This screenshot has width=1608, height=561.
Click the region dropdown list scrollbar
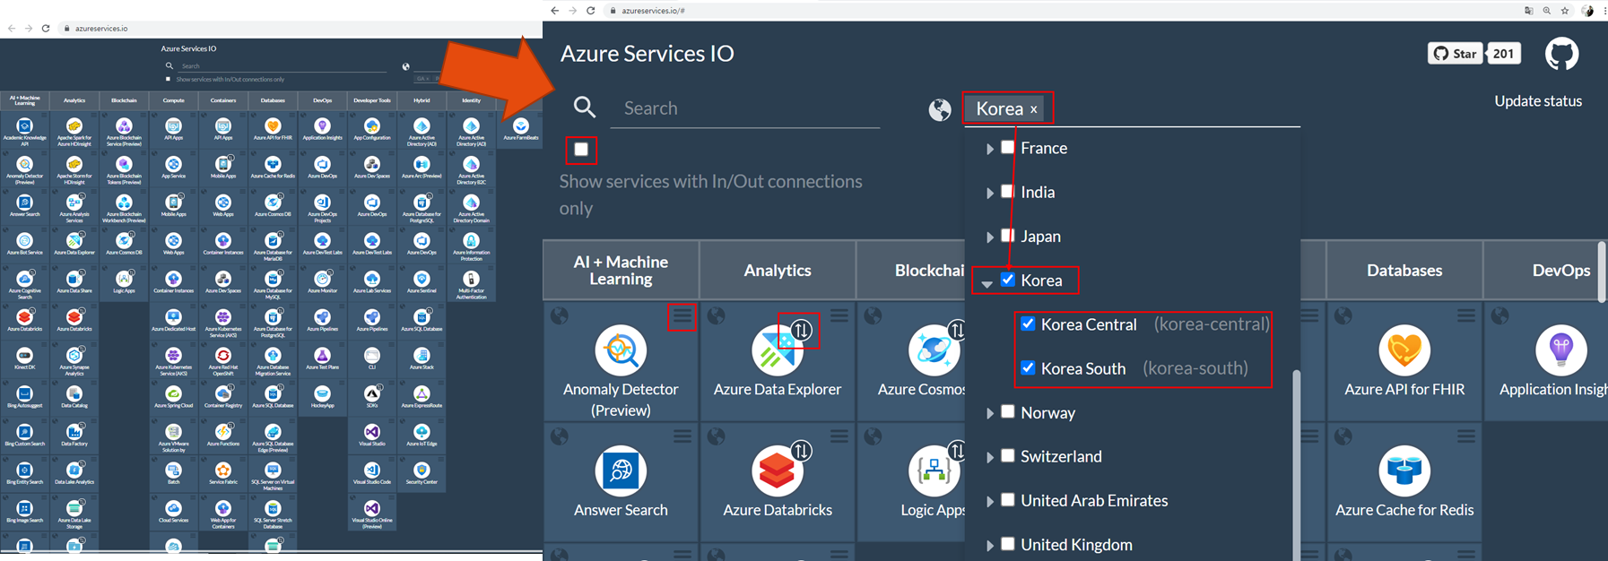[1295, 466]
